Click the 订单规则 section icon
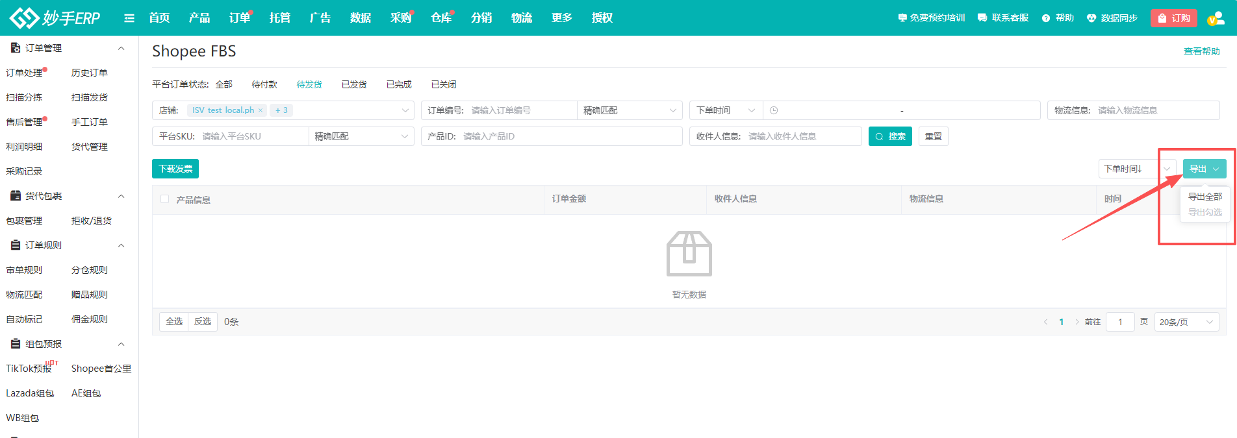Viewport: 1237px width, 438px height. 16,245
